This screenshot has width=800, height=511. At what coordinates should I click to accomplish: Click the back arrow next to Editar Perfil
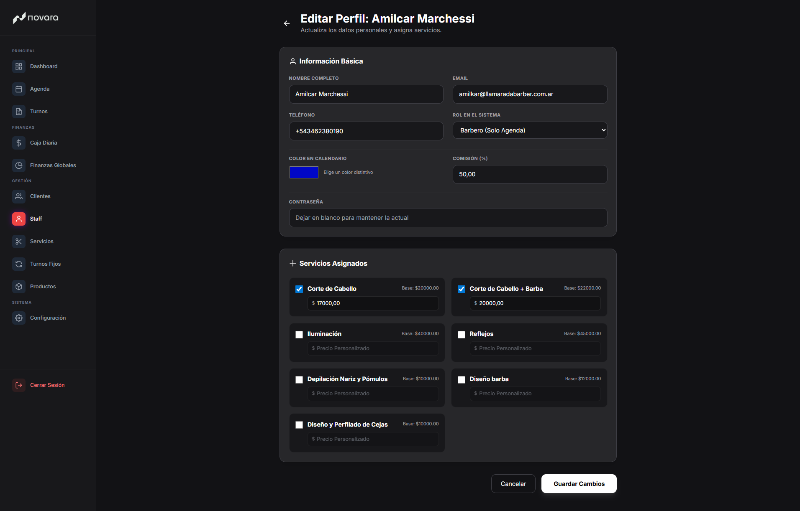[287, 23]
